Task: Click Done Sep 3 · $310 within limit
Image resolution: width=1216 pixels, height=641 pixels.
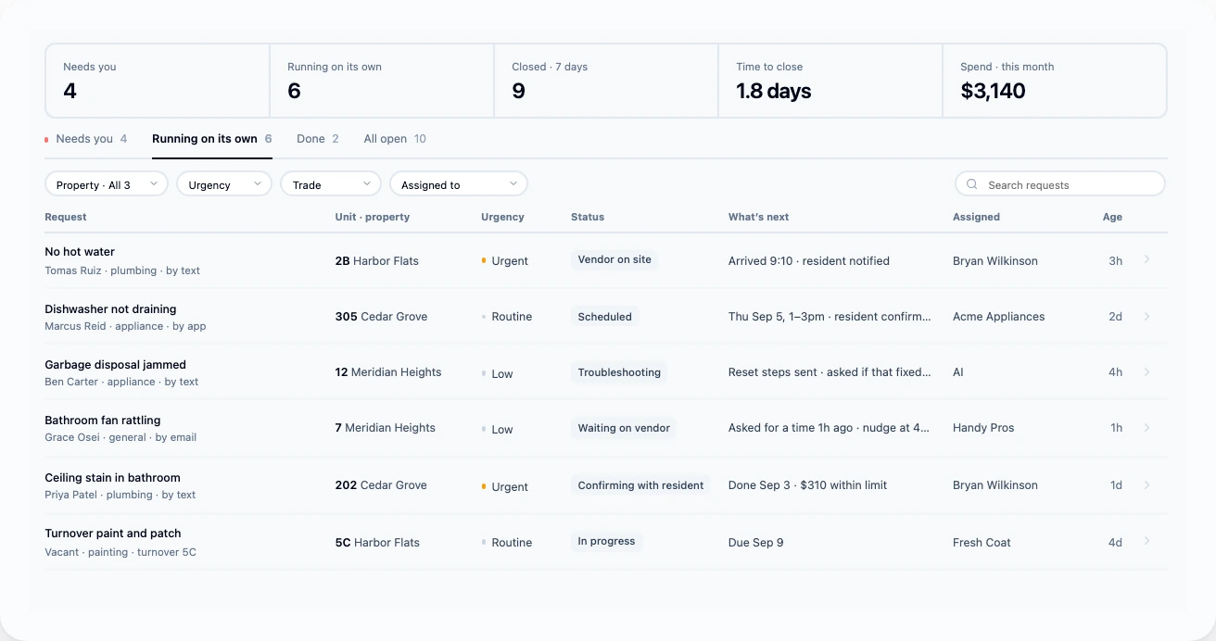Action: [807, 485]
